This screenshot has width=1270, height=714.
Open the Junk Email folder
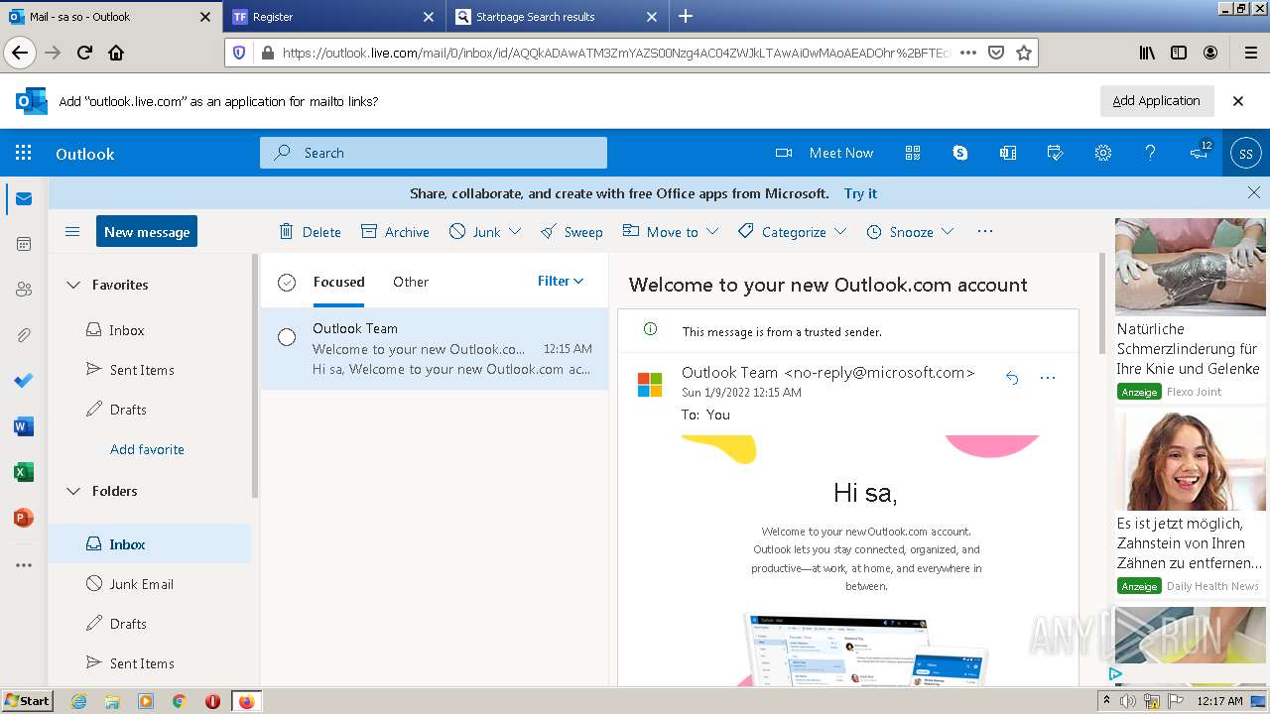click(x=151, y=584)
